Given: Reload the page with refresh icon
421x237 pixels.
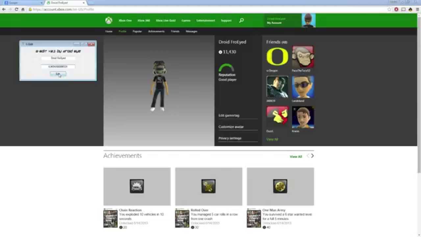Looking at the screenshot, I should point(16,9).
